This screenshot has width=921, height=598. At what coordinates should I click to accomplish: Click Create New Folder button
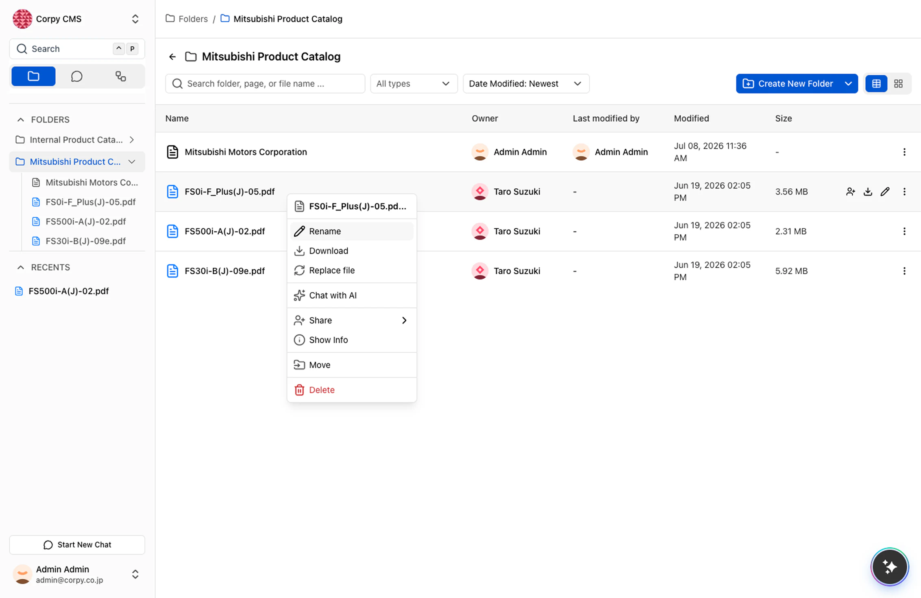788,83
